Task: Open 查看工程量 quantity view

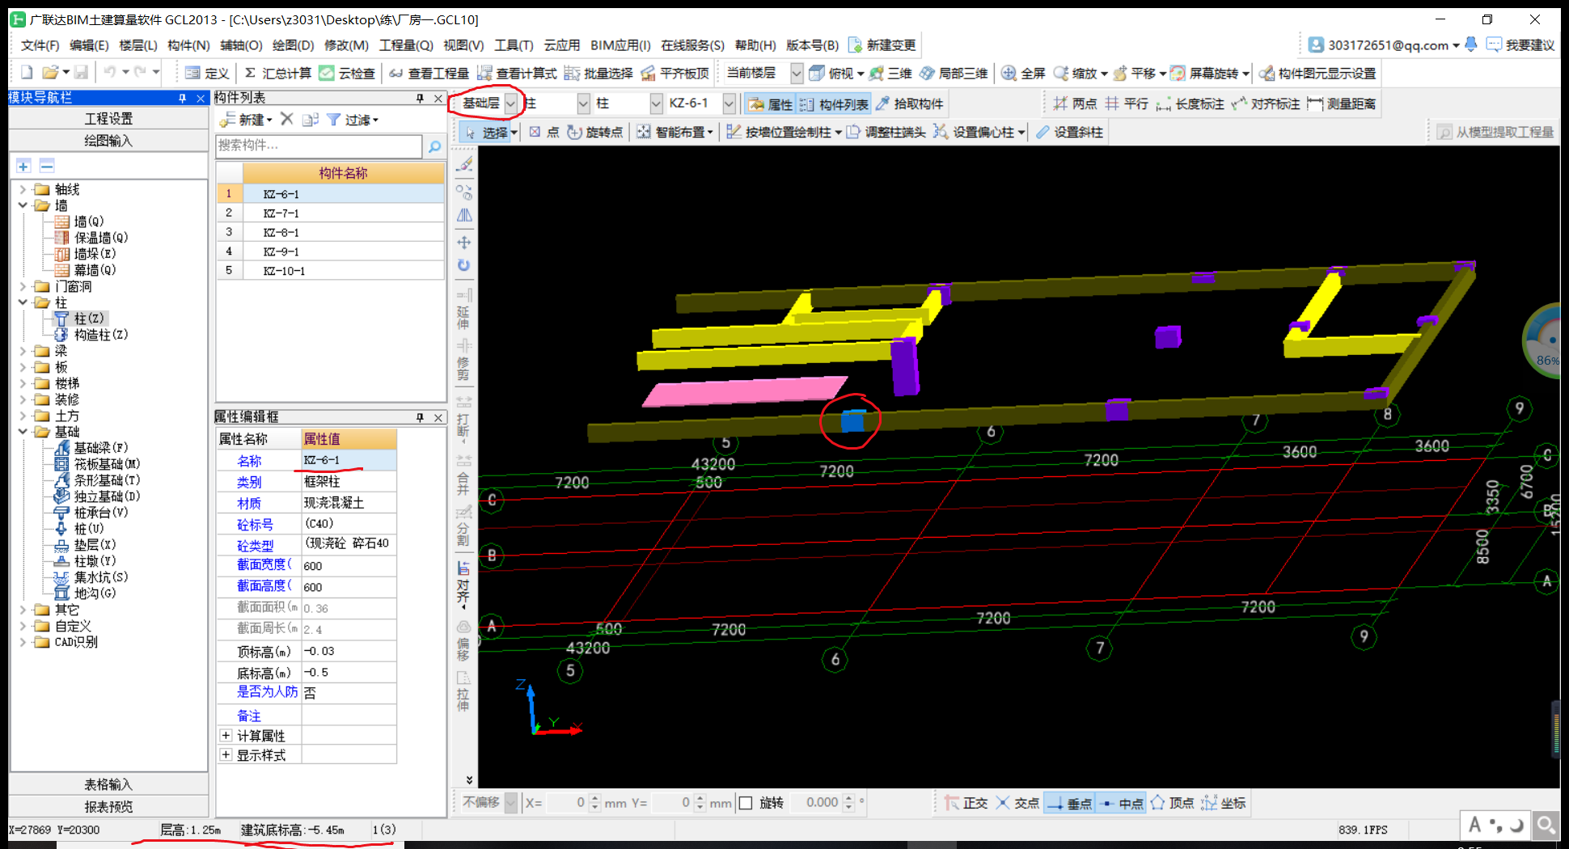Action: tap(429, 74)
